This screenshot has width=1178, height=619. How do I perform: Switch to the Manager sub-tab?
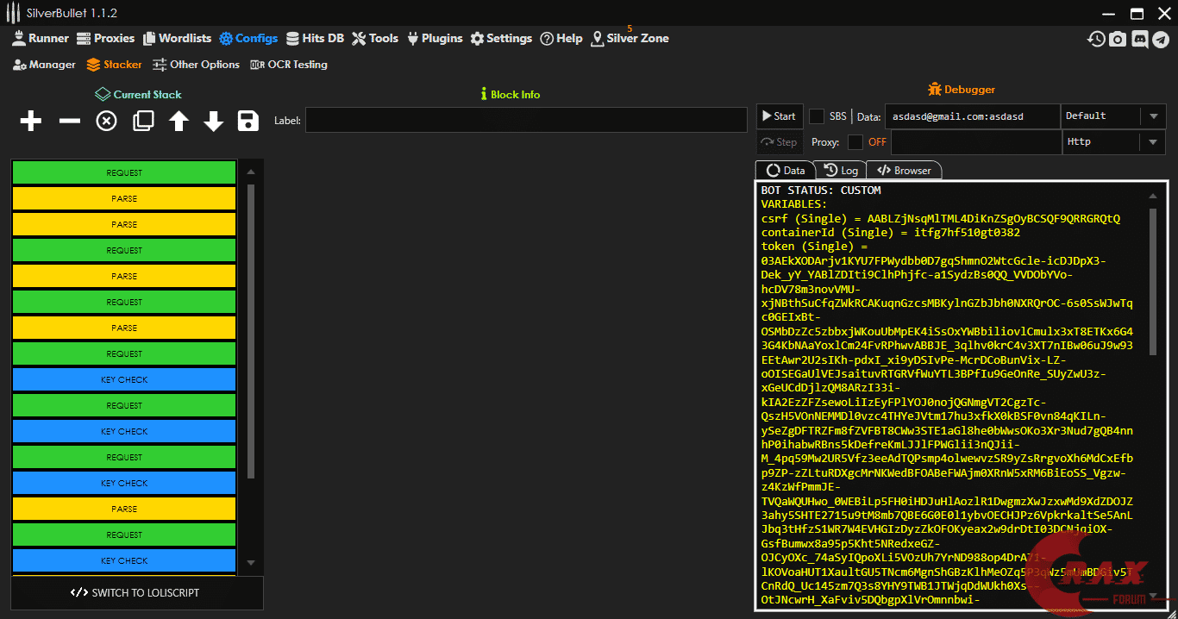(44, 65)
